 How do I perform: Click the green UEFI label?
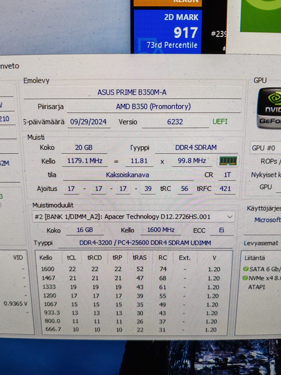[x=220, y=122]
